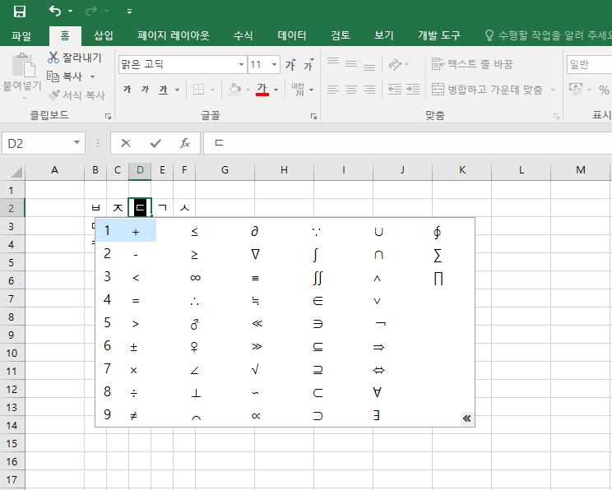This screenshot has width=612, height=490.
Task: Click the decrease font size icon
Action: click(308, 64)
